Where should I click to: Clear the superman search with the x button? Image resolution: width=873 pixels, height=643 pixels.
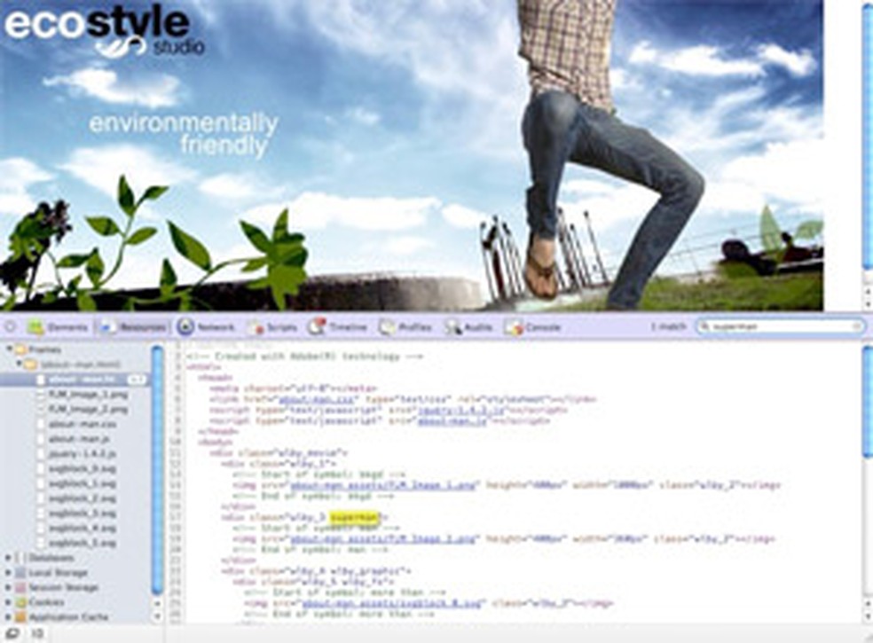[x=858, y=326]
